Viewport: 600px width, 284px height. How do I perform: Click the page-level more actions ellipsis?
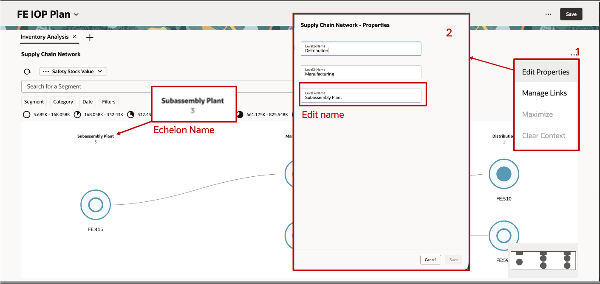coord(549,14)
